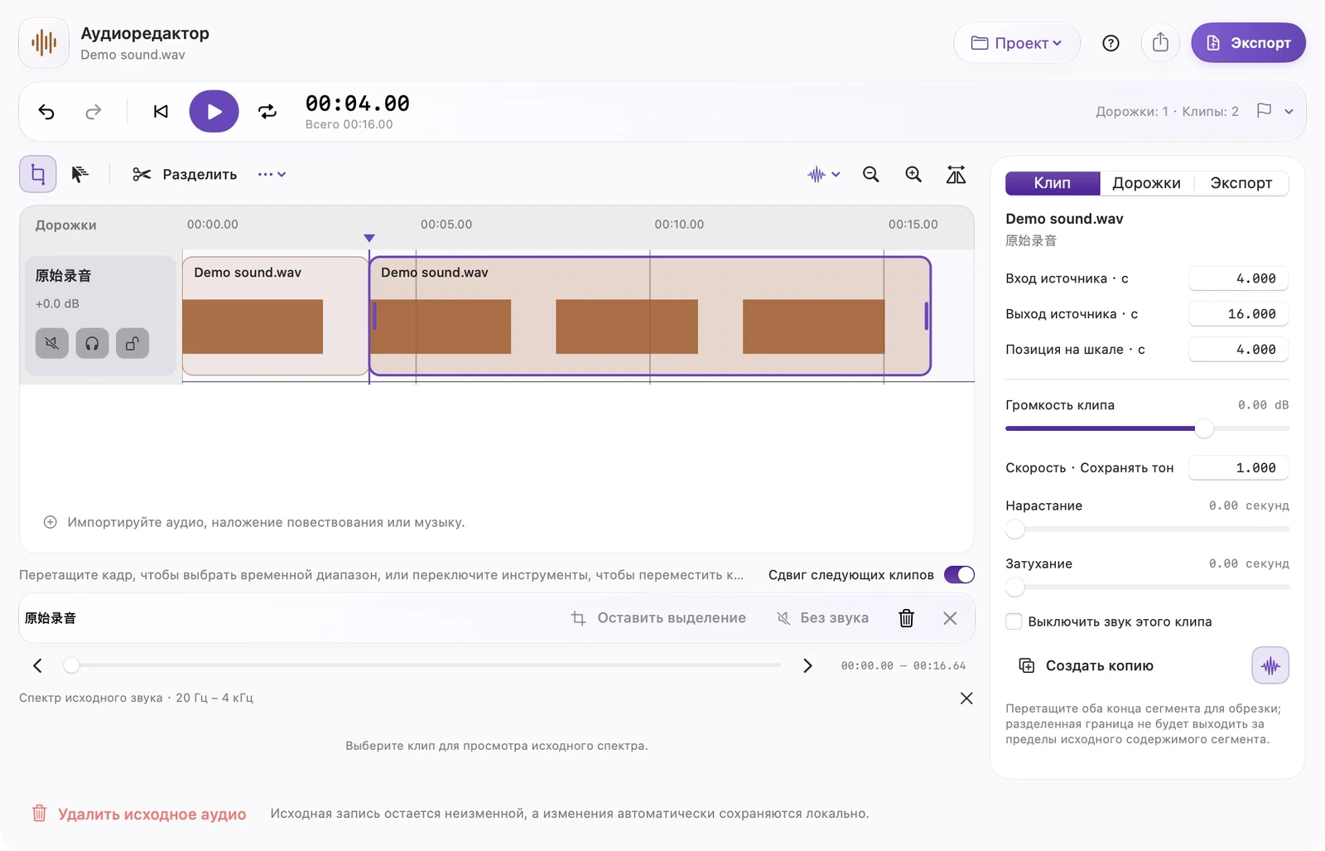Click Удалить исходное аудио link

point(138,814)
